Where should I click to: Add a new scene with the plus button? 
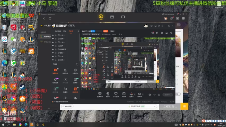(78, 31)
